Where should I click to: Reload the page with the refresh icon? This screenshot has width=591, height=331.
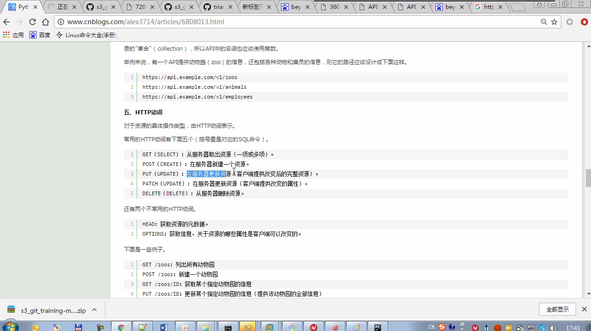point(32,22)
